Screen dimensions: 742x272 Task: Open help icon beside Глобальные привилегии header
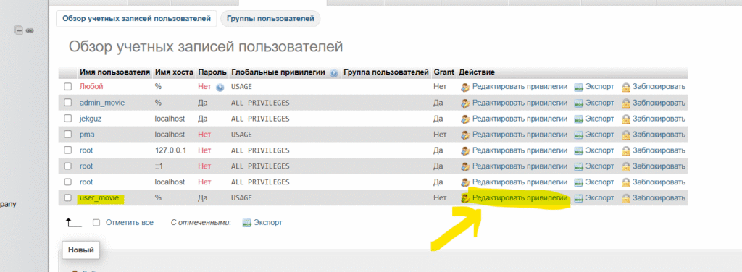334,73
